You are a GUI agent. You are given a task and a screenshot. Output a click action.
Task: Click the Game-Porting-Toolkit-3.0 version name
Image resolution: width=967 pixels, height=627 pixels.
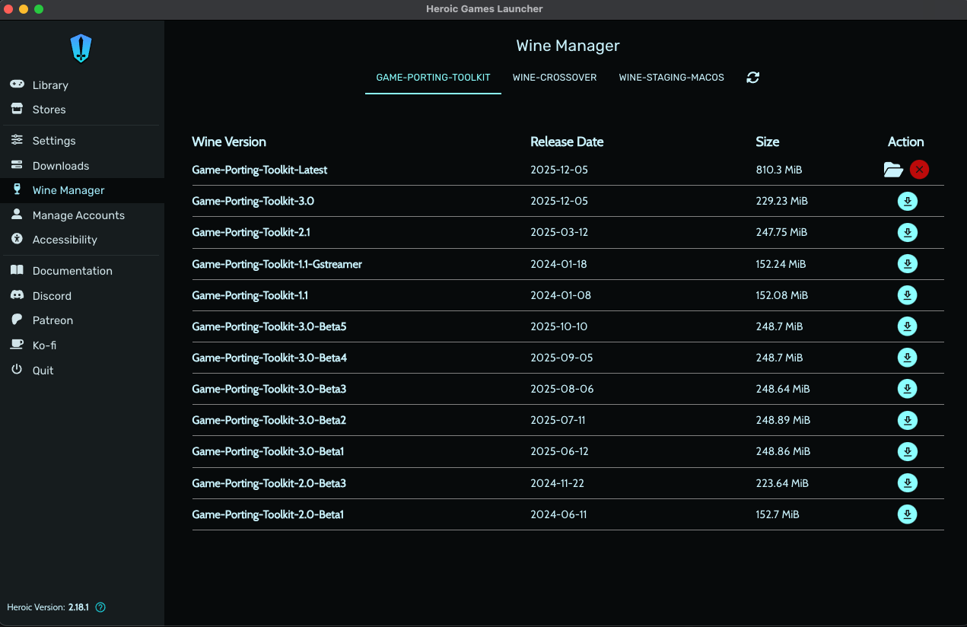point(253,201)
